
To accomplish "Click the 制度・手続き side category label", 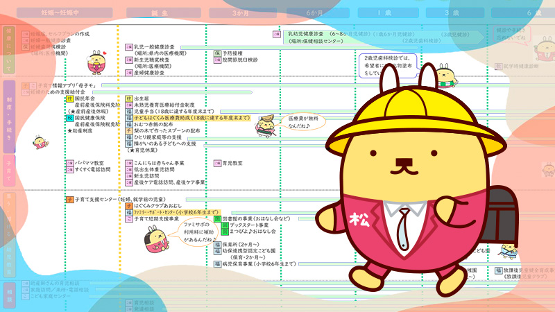I will coord(9,116).
